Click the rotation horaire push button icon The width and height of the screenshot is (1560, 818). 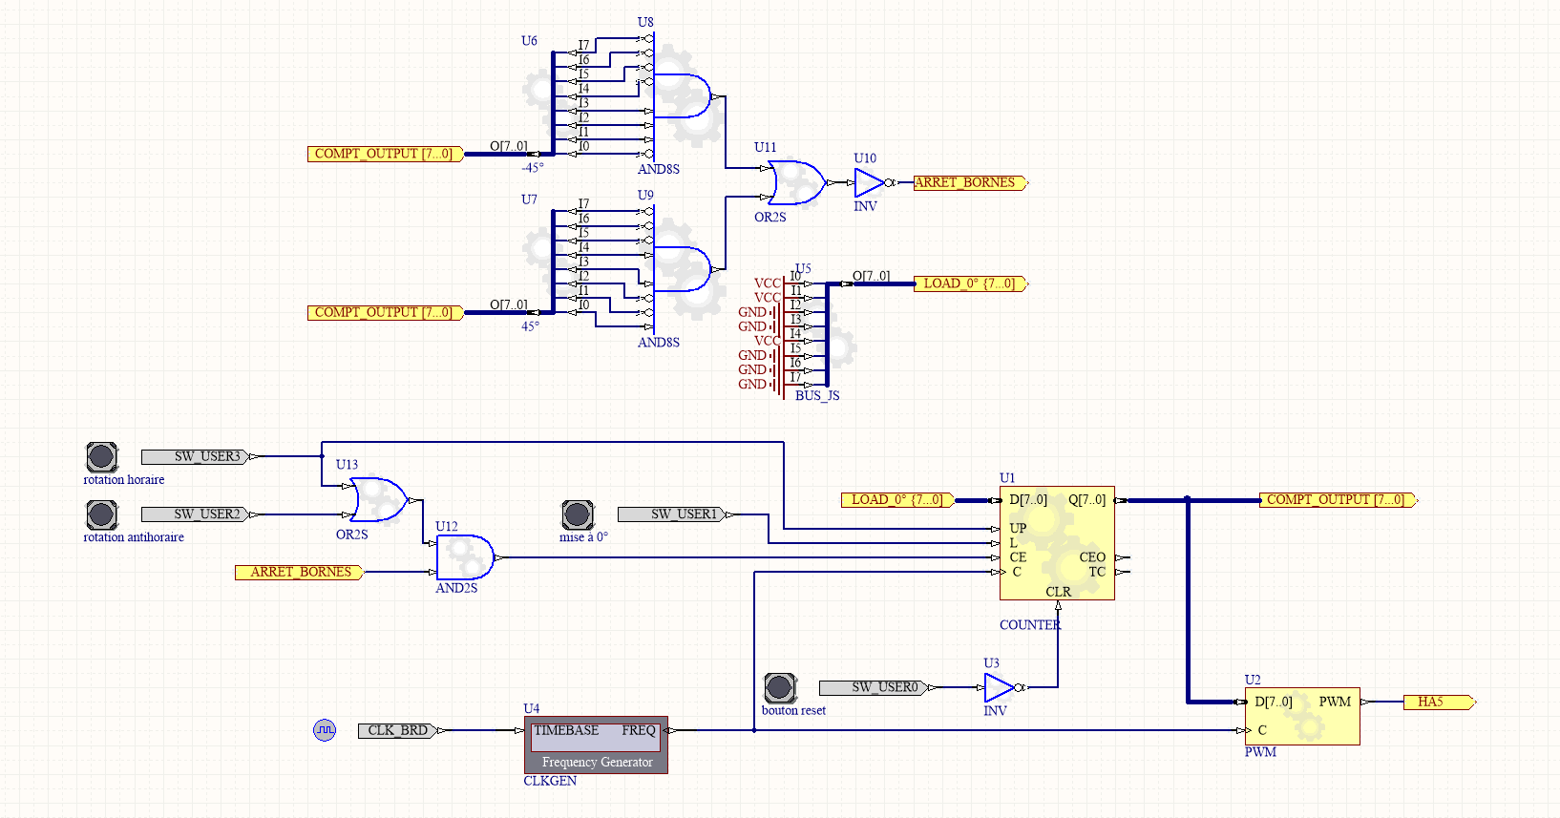(x=102, y=457)
